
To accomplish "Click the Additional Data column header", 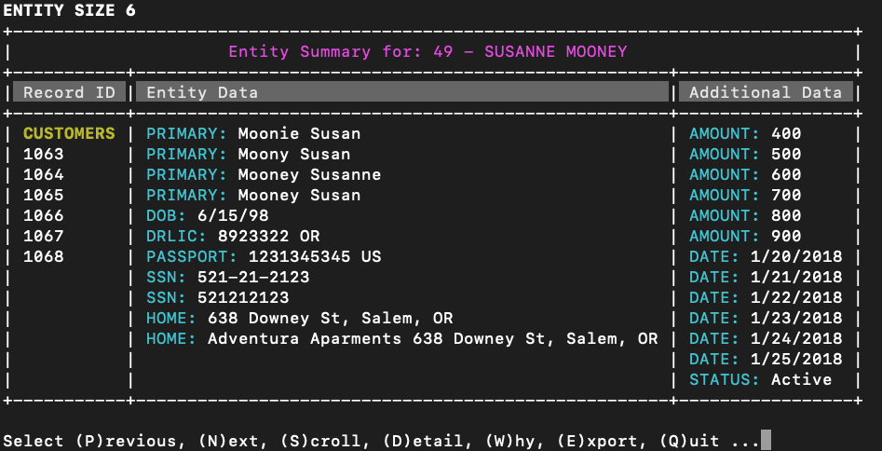I will click(766, 92).
